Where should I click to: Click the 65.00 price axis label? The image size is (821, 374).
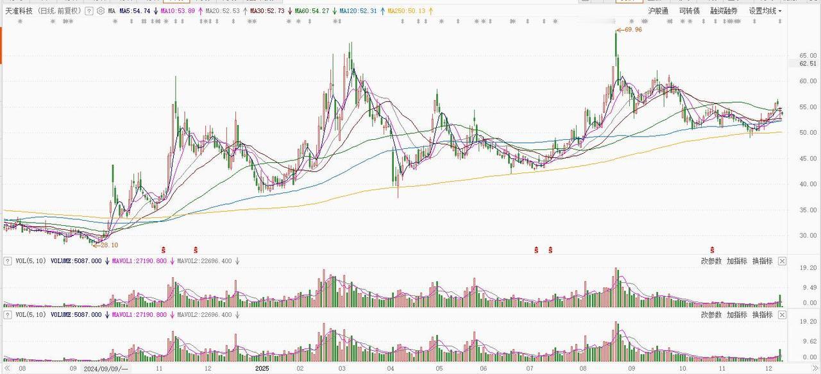point(808,56)
